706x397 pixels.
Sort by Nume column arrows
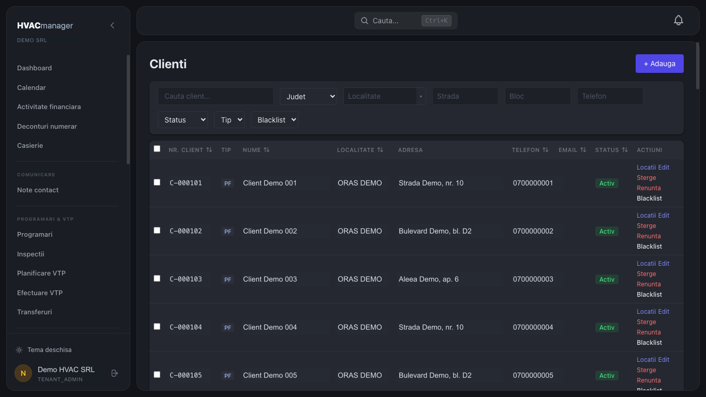[266, 150]
